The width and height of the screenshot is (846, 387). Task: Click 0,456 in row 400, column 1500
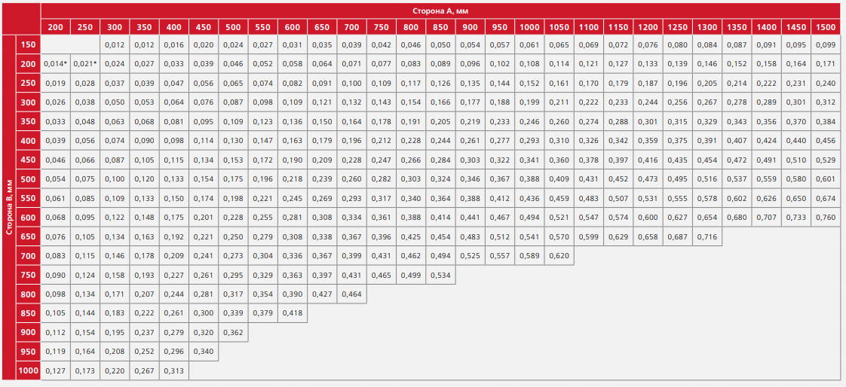(826, 142)
